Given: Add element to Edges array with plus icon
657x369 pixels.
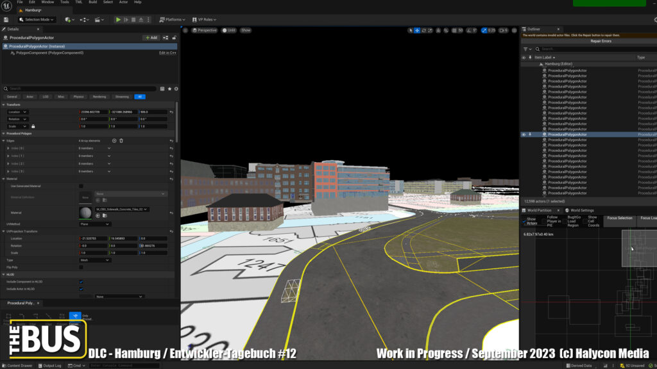Looking at the screenshot, I should 114,140.
